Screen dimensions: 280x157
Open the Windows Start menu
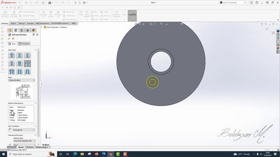pyautogui.click(x=3, y=154)
